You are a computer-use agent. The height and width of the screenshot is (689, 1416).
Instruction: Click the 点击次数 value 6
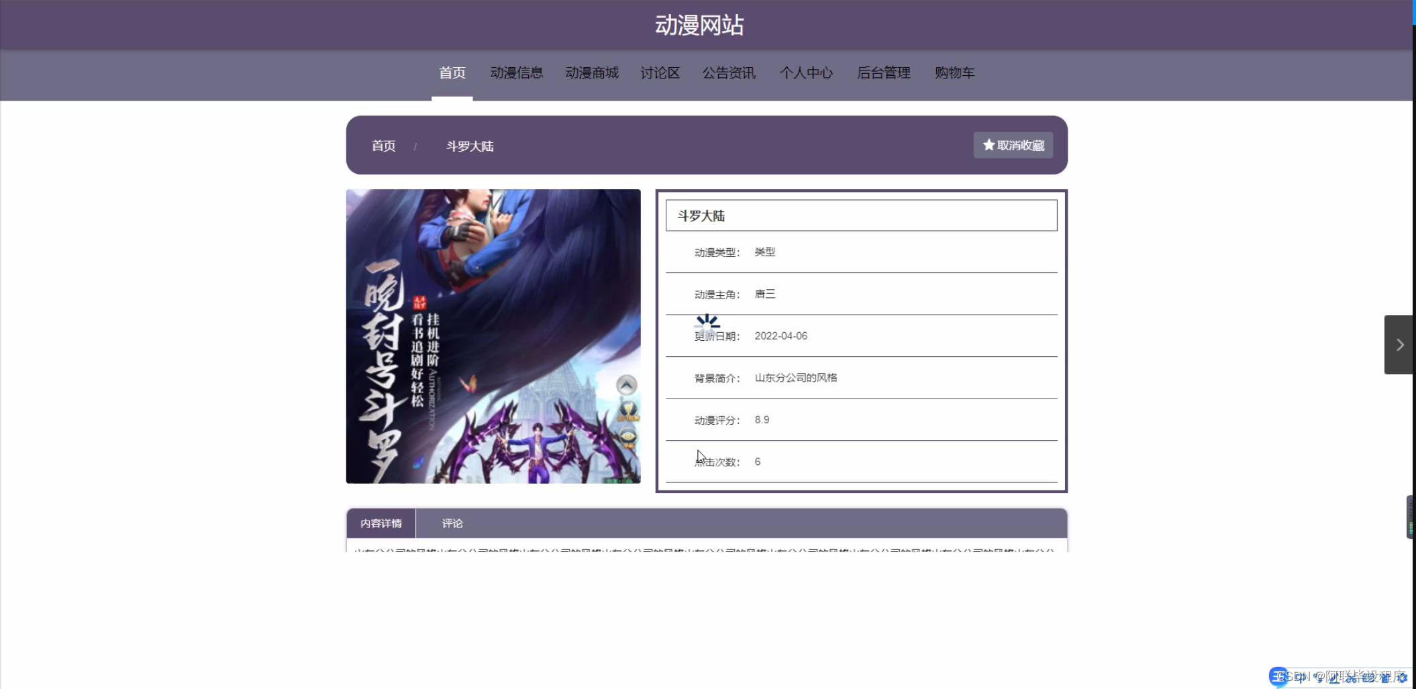tap(758, 462)
